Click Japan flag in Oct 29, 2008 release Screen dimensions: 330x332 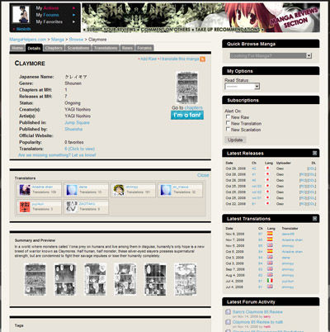coord(267,168)
